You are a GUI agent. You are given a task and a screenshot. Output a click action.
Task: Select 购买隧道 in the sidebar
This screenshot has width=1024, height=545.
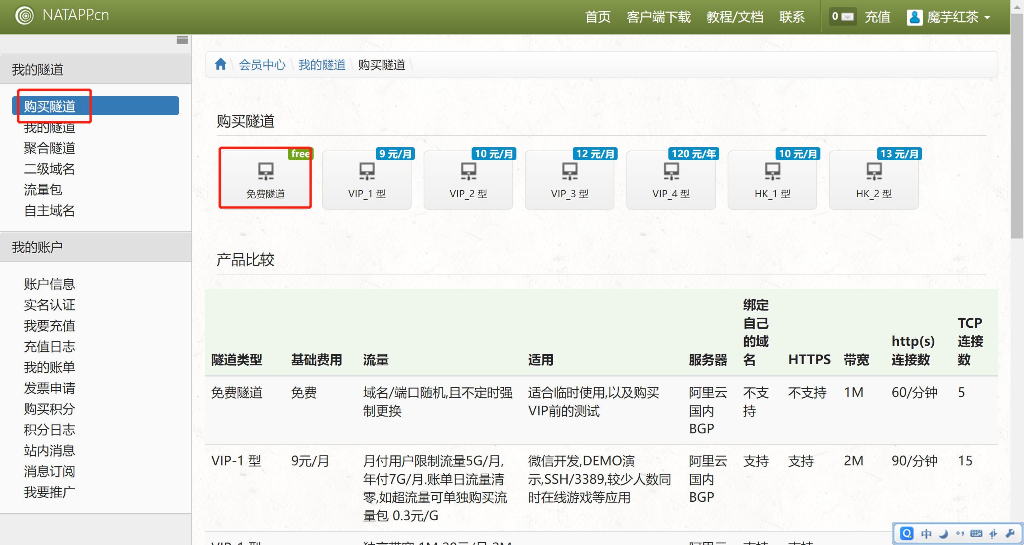pos(96,106)
